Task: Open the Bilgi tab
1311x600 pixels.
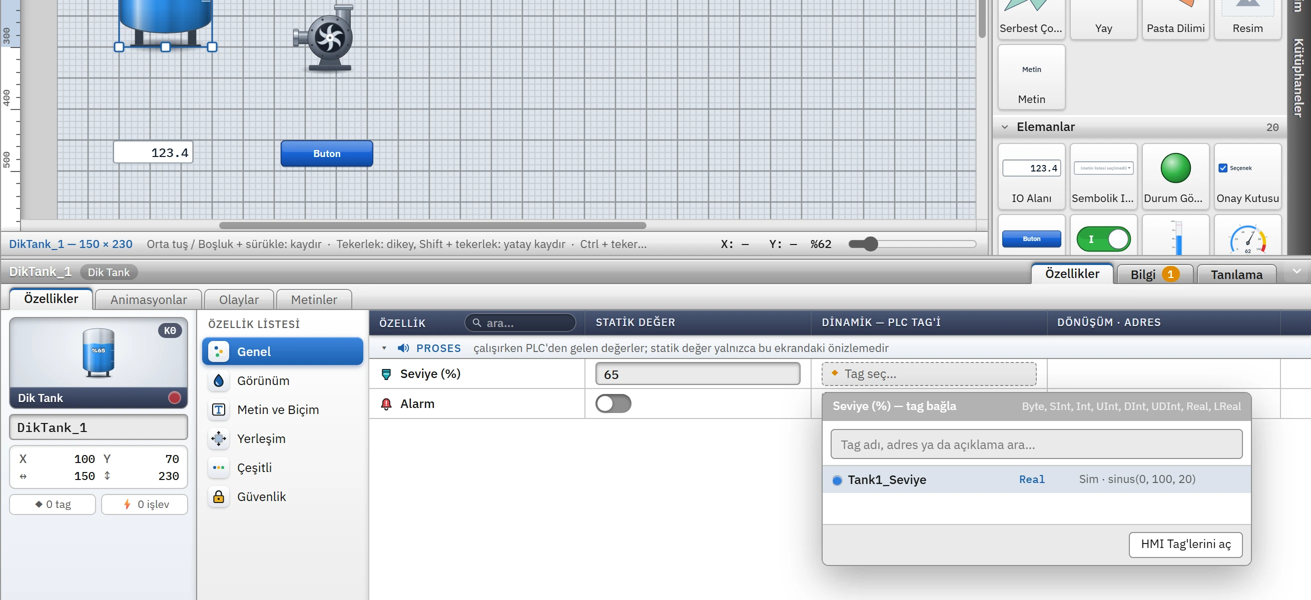Action: point(1154,274)
